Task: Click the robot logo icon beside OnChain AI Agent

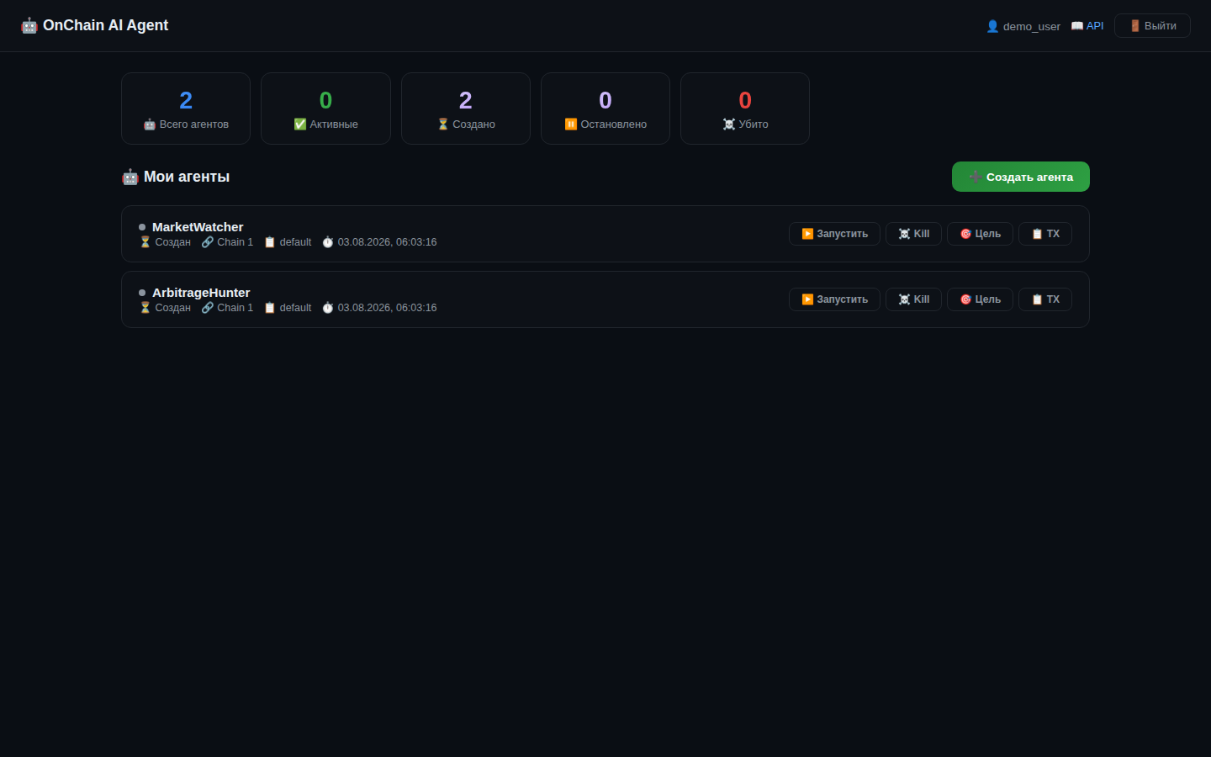Action: 29,26
